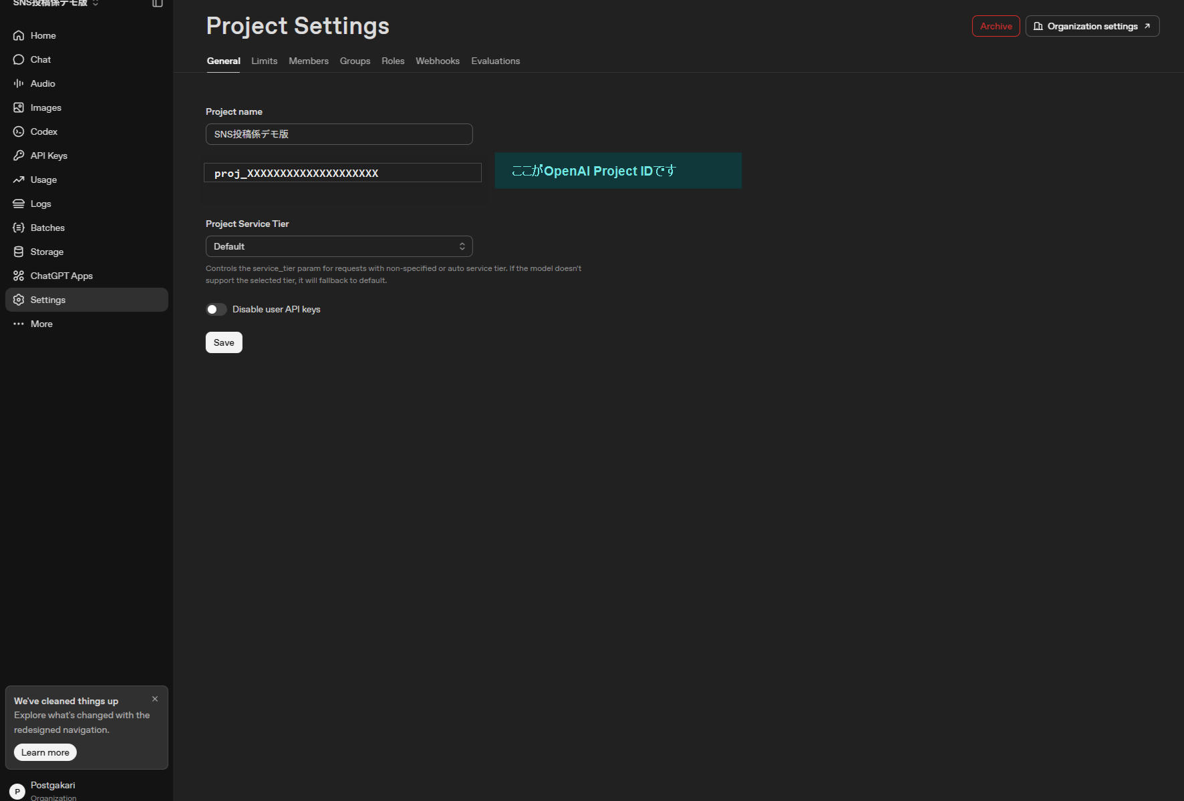1184x801 pixels.
Task: Switch to the Members tab
Action: [309, 61]
